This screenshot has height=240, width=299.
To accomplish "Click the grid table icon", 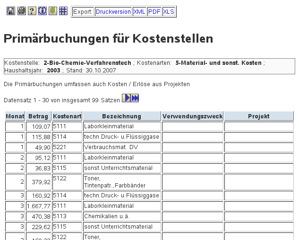I will (x=63, y=11).
